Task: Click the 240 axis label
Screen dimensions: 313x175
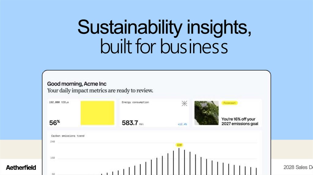Action: [x=52, y=142]
